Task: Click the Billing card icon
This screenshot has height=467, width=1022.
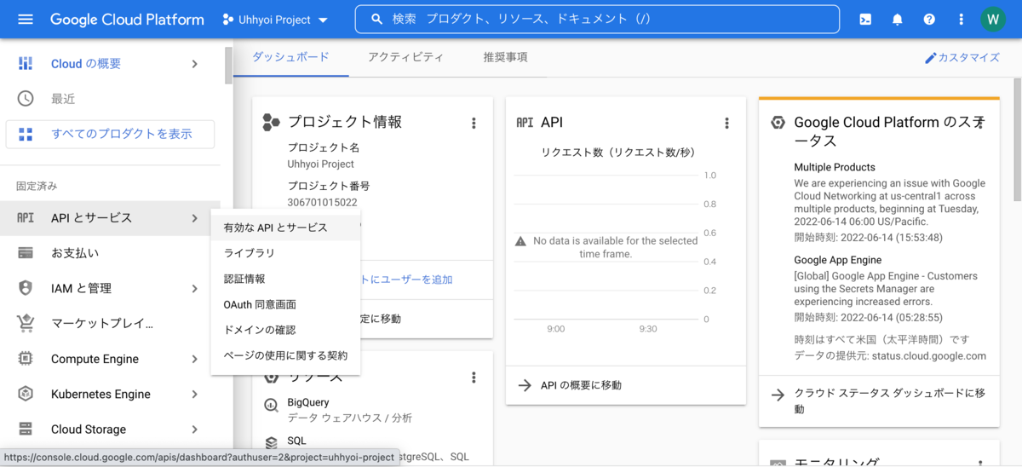Action: click(x=26, y=253)
